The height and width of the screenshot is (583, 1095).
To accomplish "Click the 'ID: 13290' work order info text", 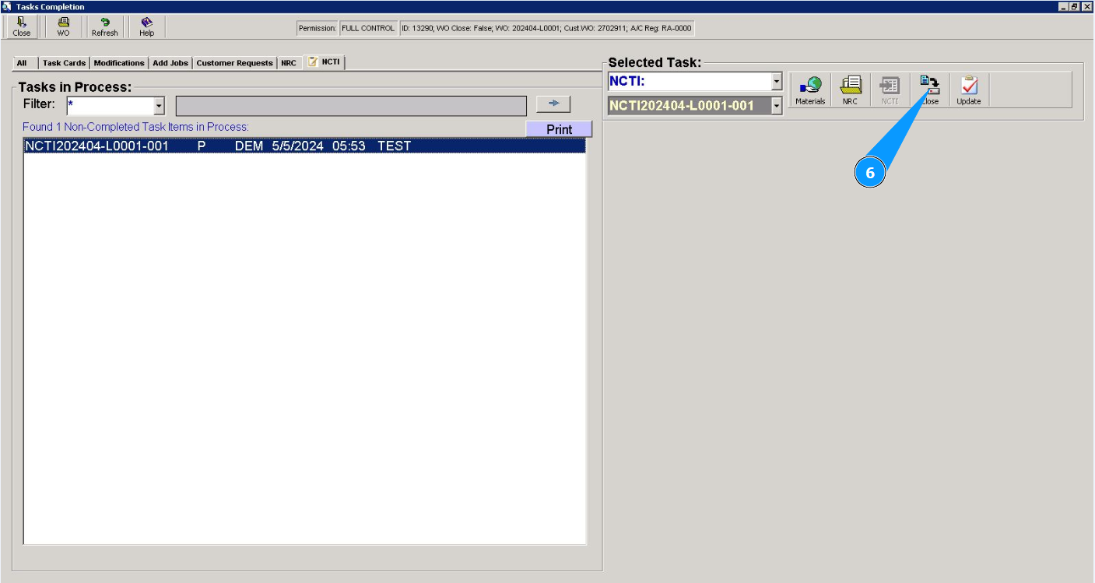I will point(546,28).
